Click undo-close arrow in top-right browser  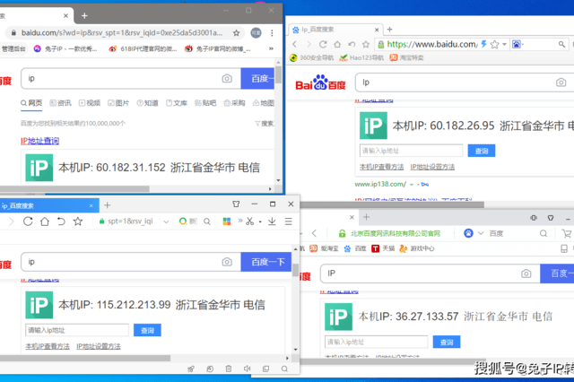point(352,44)
